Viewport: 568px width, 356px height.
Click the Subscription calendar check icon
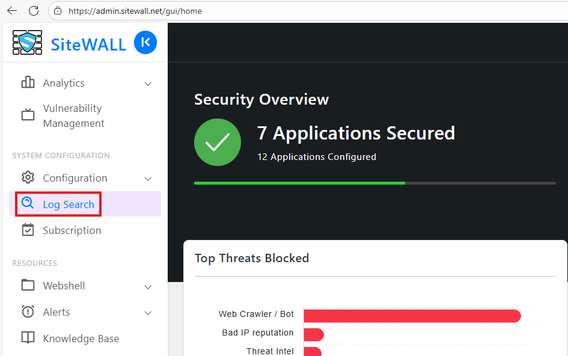coord(28,230)
